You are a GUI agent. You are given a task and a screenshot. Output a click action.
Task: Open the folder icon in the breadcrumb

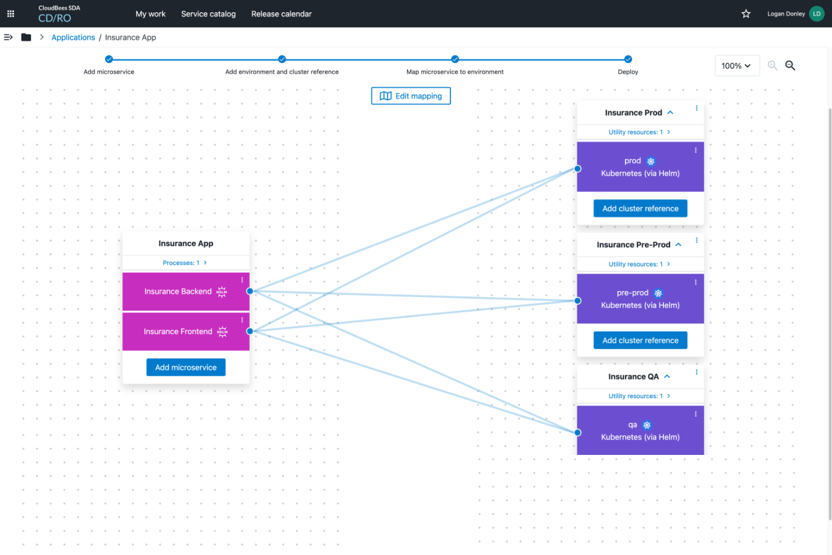click(x=26, y=37)
